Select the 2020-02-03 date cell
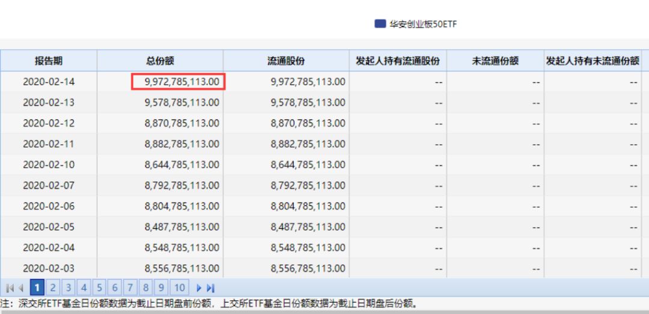The height and width of the screenshot is (314, 649). (49, 268)
